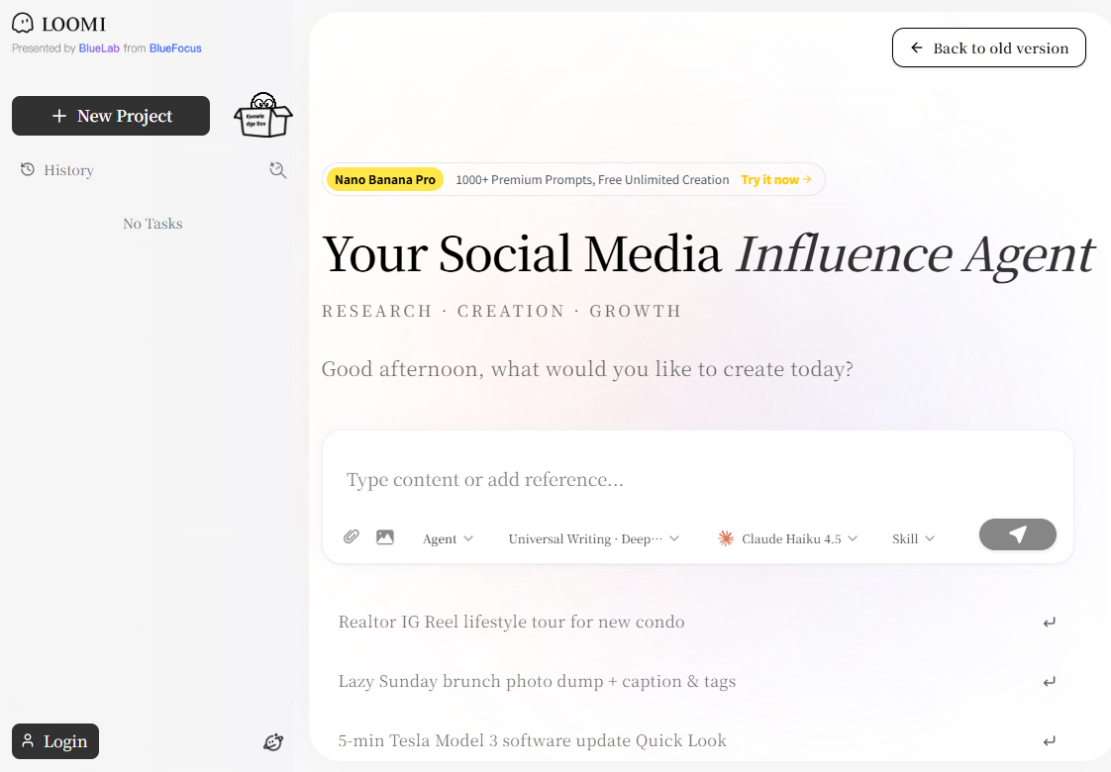The width and height of the screenshot is (1111, 772).
Task: Open the Knowledge Box icon
Action: tap(262, 116)
